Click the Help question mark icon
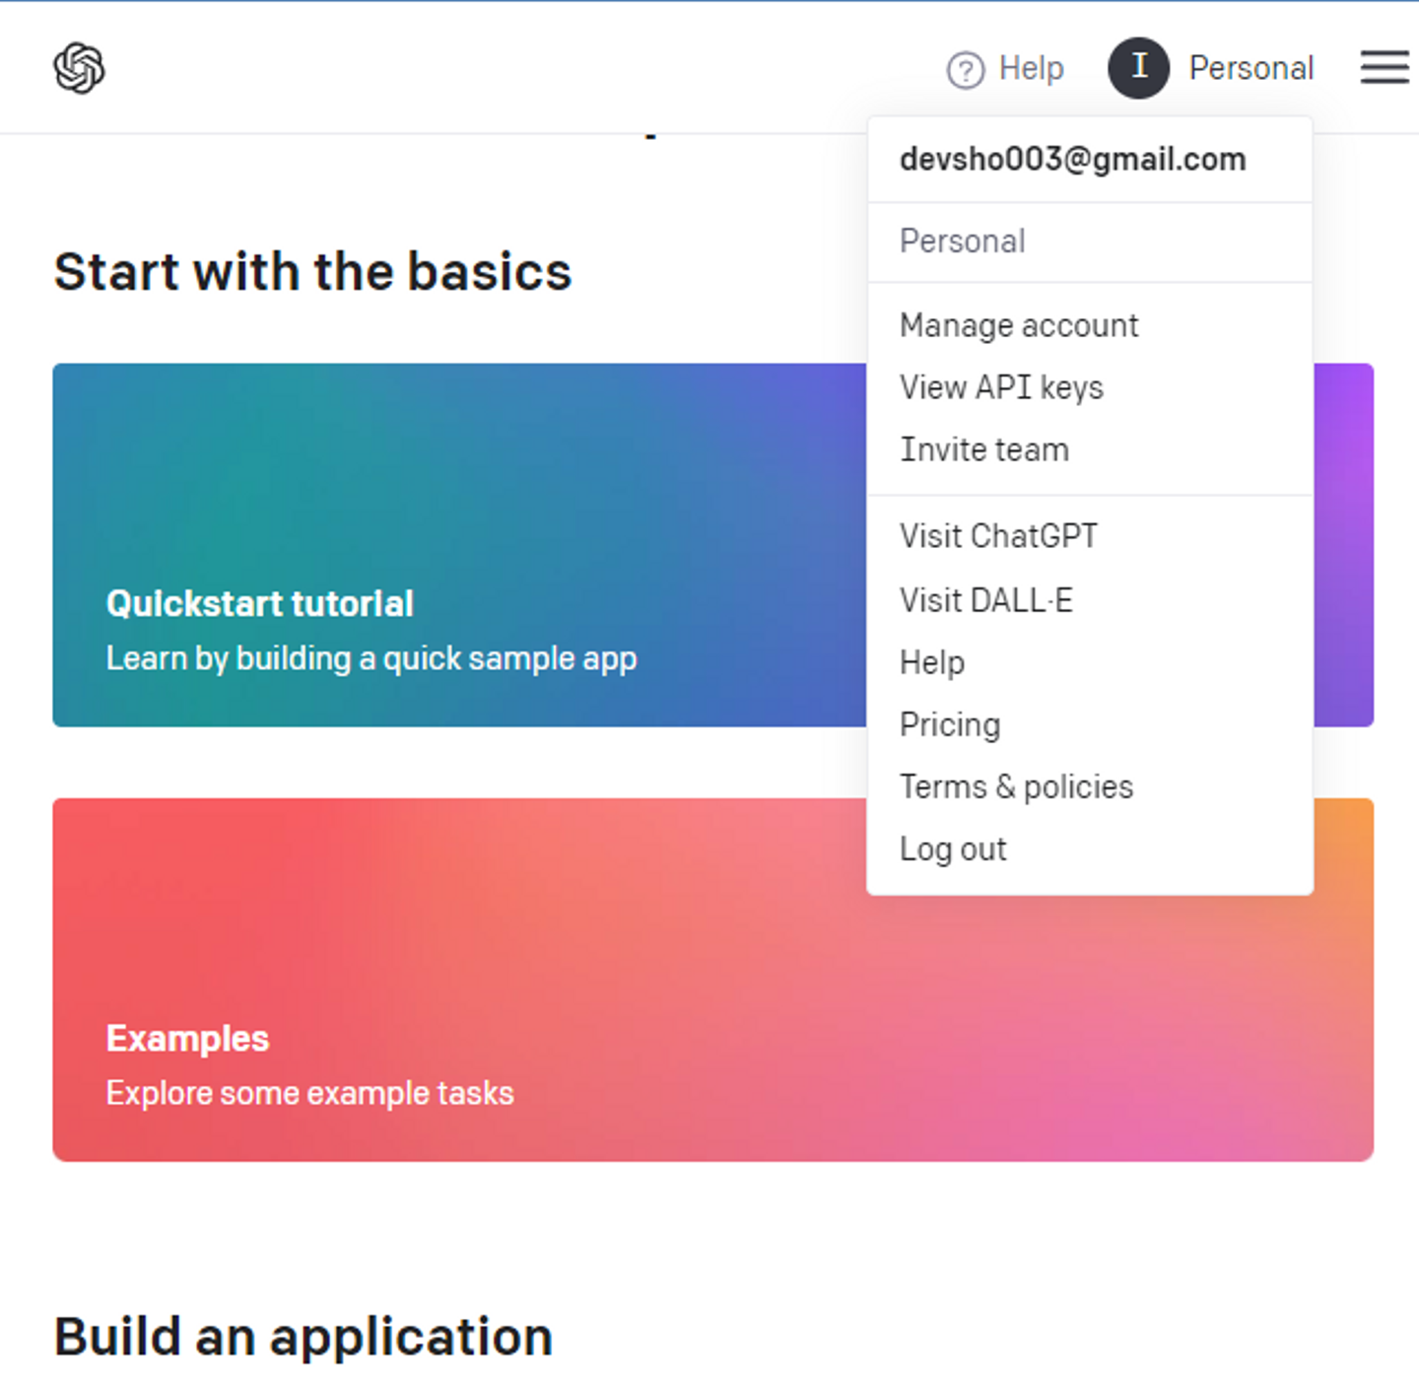 click(x=965, y=70)
